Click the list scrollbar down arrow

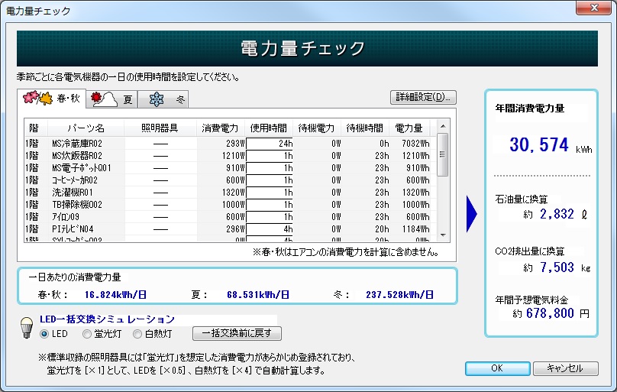click(x=443, y=235)
